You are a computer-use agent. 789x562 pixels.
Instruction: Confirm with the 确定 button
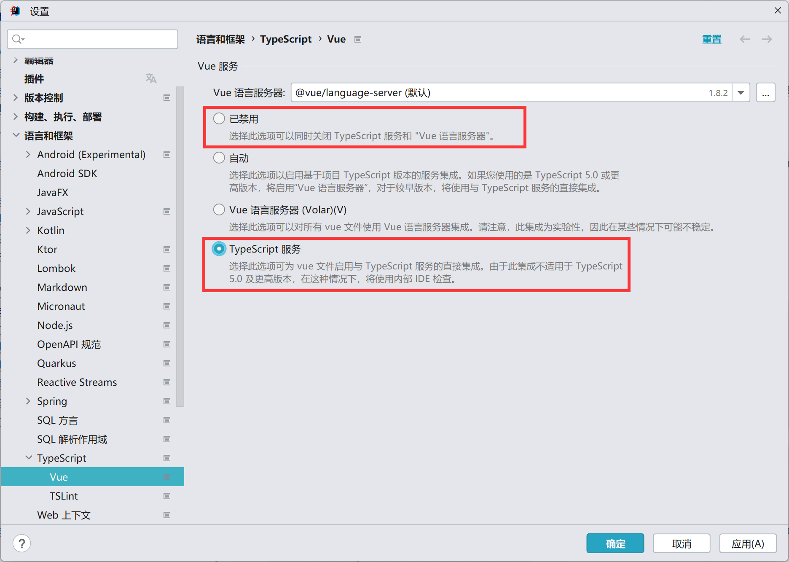(x=615, y=543)
